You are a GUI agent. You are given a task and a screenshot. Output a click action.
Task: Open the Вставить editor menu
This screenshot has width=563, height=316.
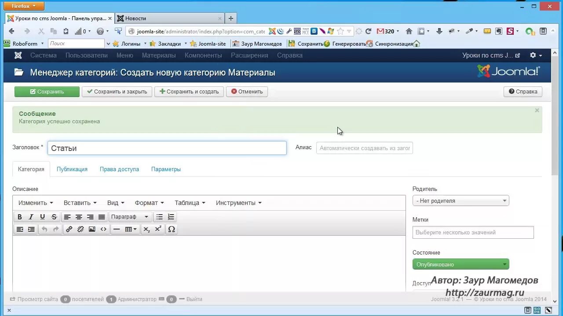80,203
